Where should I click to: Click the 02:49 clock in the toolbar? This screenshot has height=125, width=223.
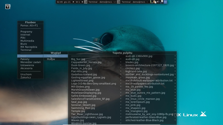pos(60,2)
